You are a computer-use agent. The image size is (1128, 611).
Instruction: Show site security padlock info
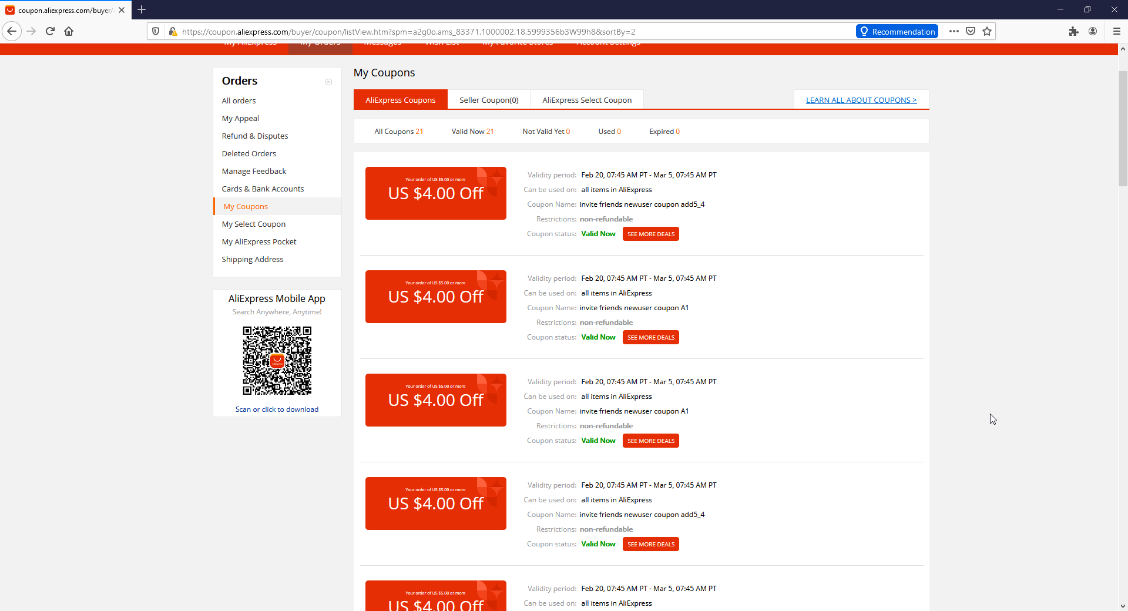[172, 31]
